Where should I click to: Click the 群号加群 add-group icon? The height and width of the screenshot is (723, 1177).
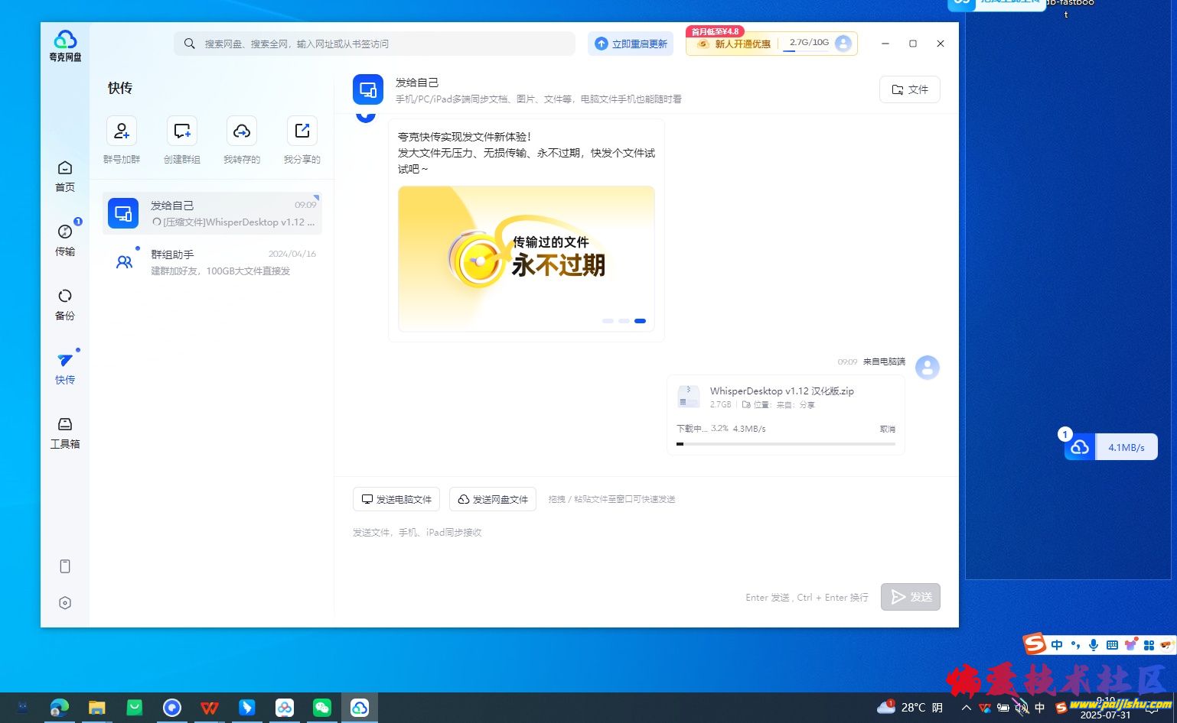122,131
